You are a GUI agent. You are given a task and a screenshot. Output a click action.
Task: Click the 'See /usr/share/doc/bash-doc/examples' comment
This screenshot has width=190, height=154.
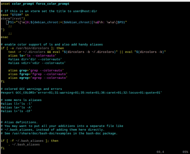pyautogui.click(x=59, y=133)
